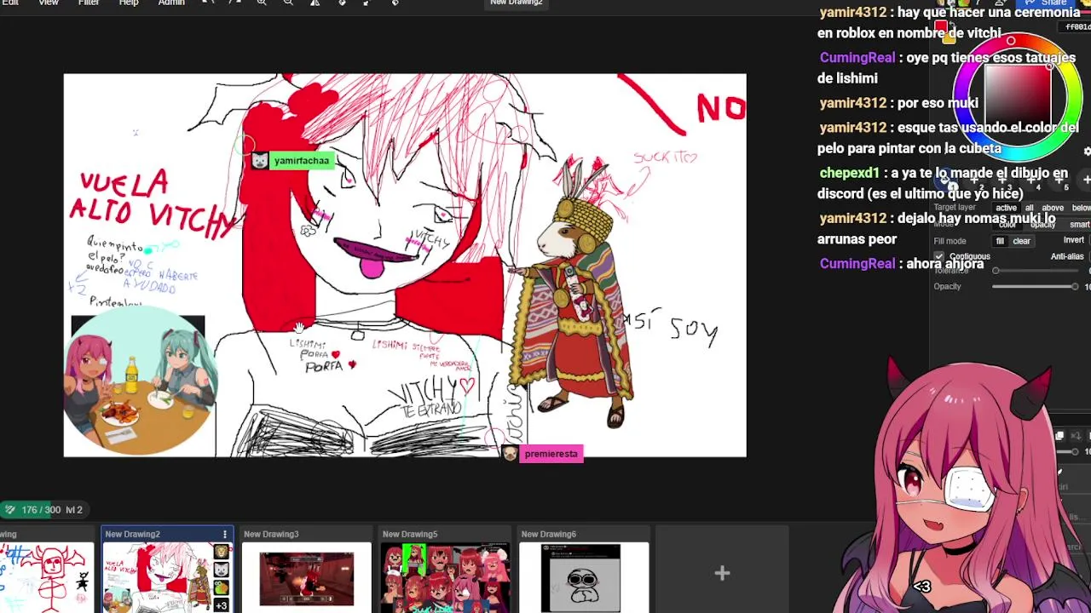Screen dimensions: 1091x613
Task: Open the Admin menu
Action: 171,3
